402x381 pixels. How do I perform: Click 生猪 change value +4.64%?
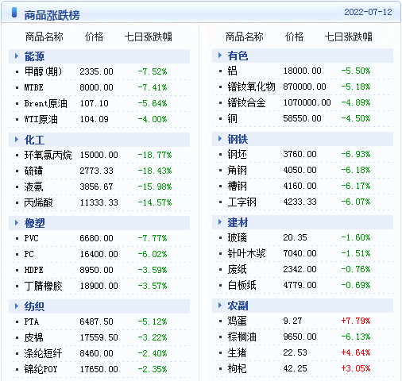click(x=356, y=352)
